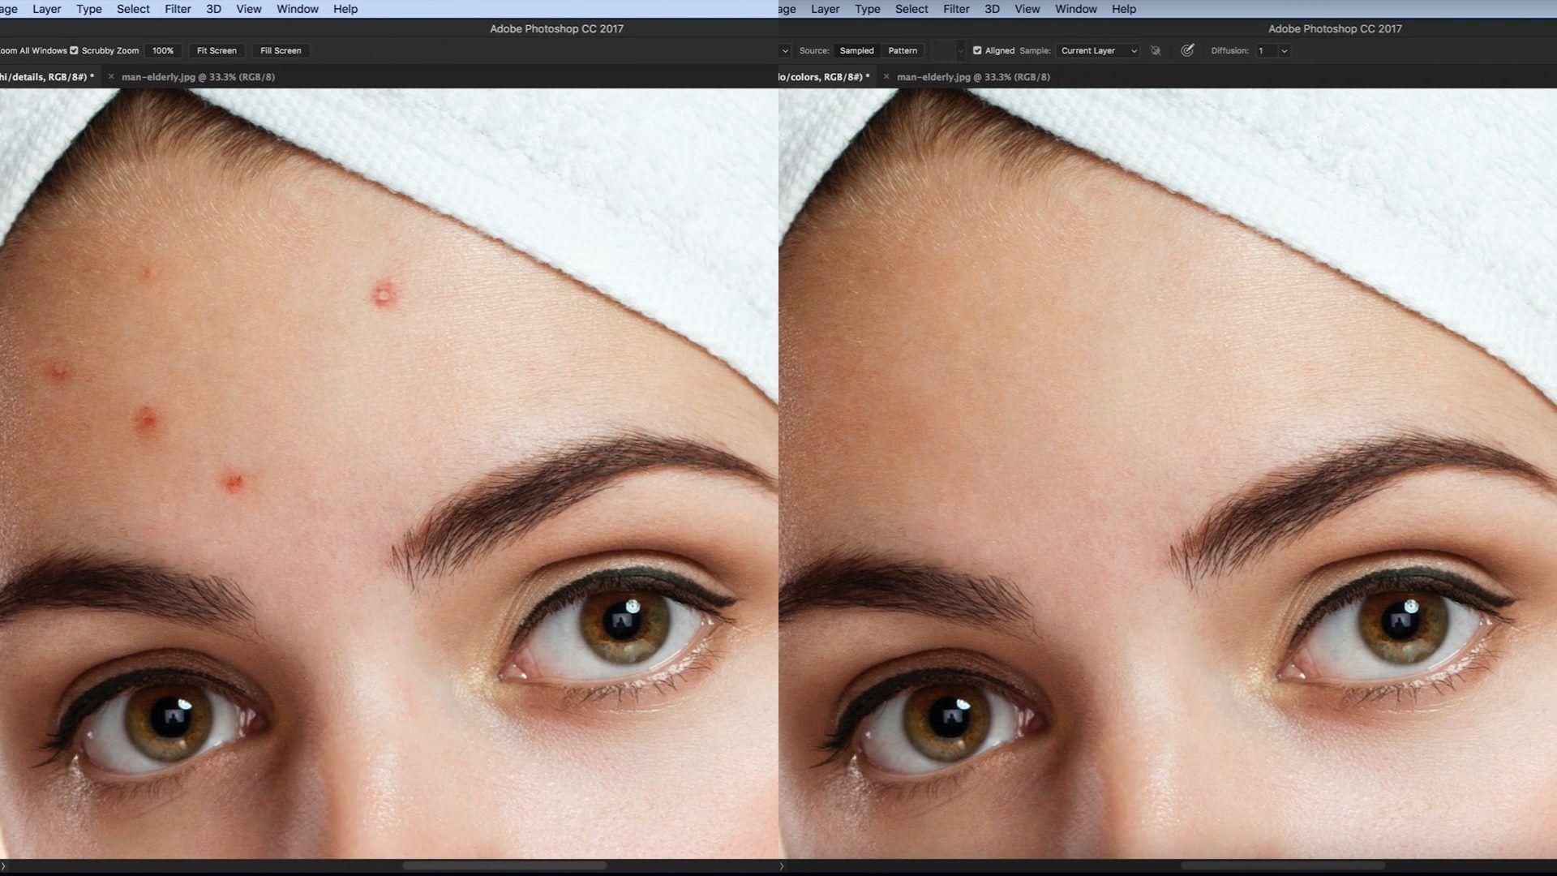Open the Sample: Current Layer dropdown
The image size is (1557, 876).
tap(1097, 50)
